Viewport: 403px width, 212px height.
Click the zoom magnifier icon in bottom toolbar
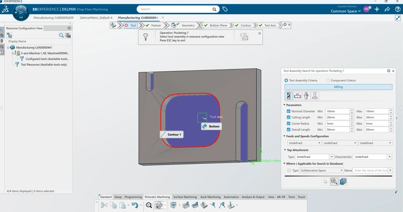pyautogui.click(x=149, y=205)
